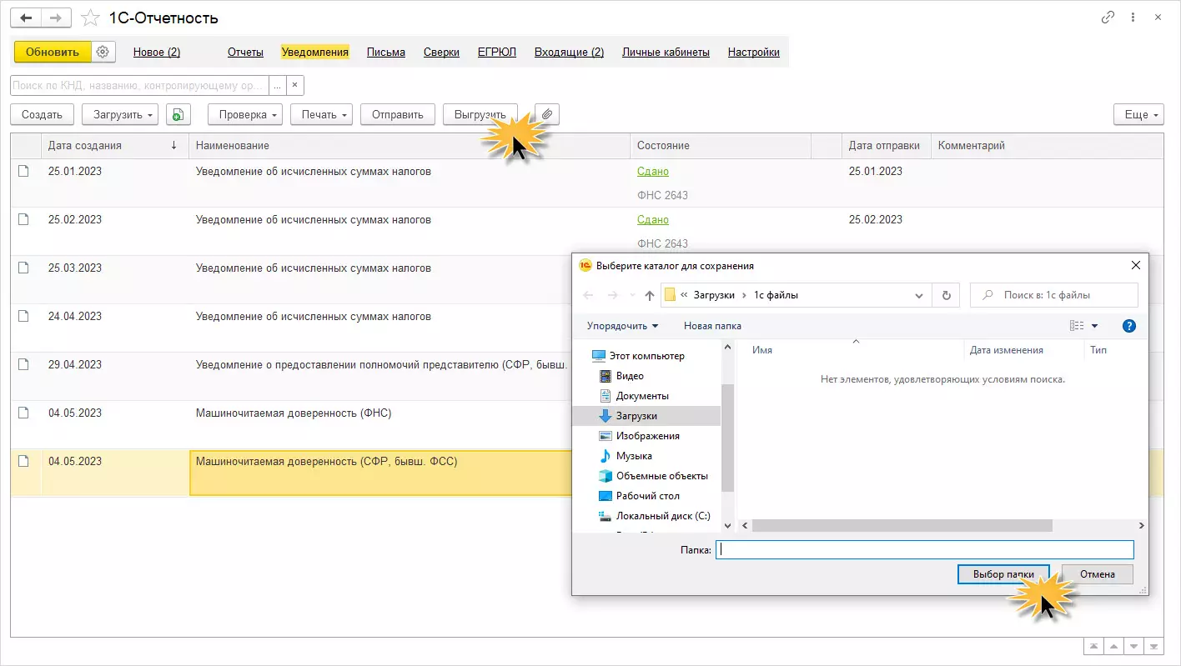Go forward with the right arrow in 1С-Отчетность

coord(55,18)
